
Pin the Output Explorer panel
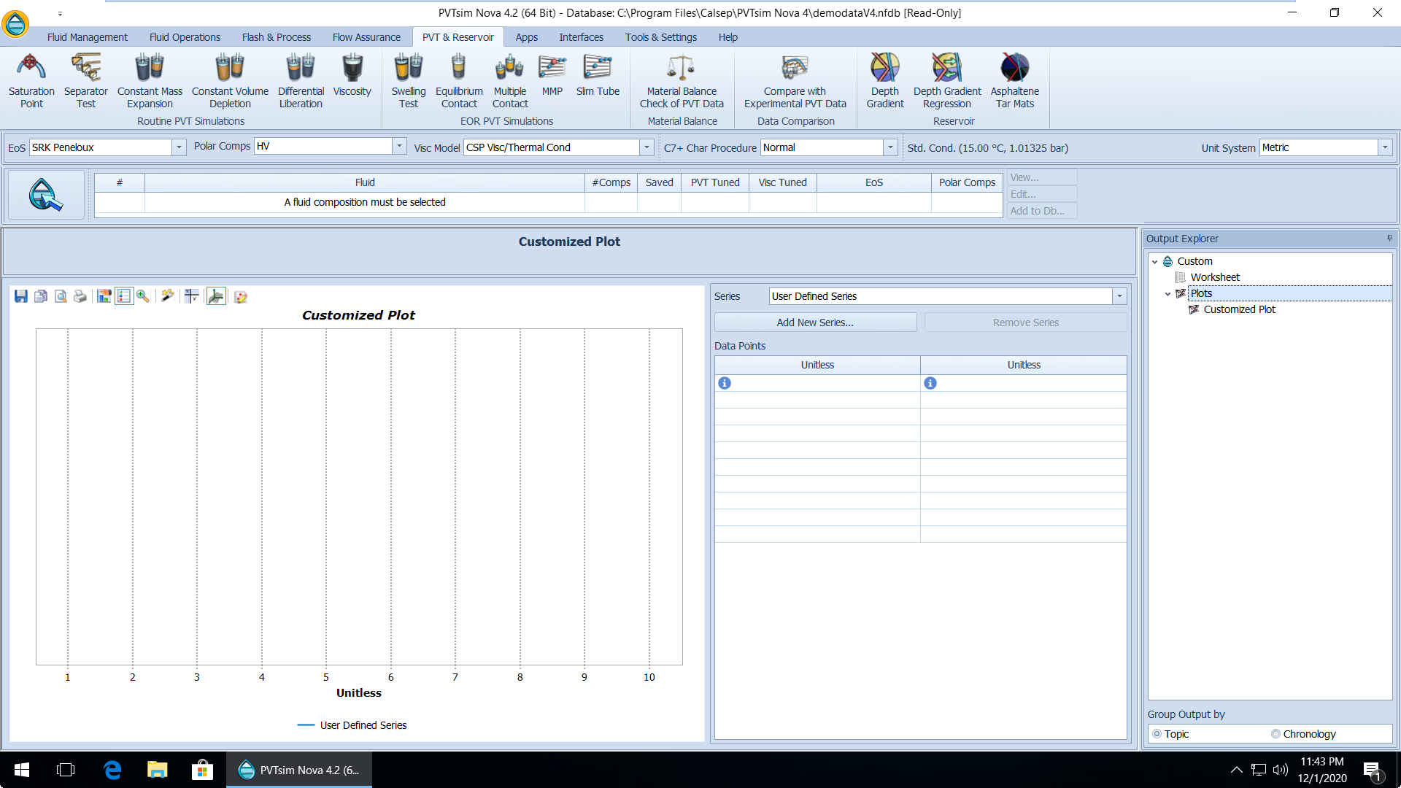click(x=1389, y=238)
